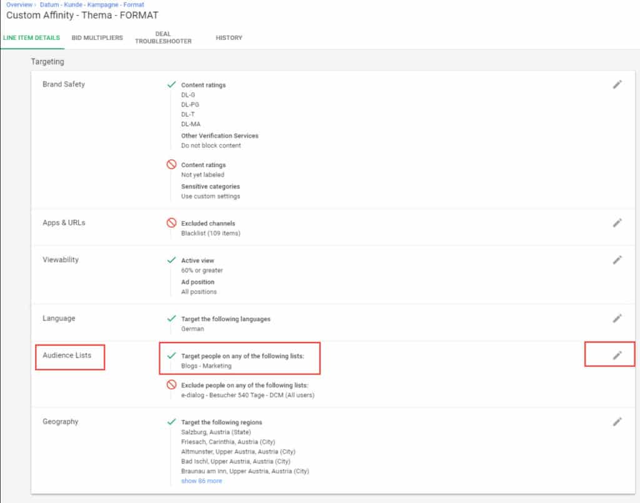Open 'Datum - Kunde - Kampagne - Format' breadcrumb
Viewport: 640px width, 503px height.
coord(92,4)
